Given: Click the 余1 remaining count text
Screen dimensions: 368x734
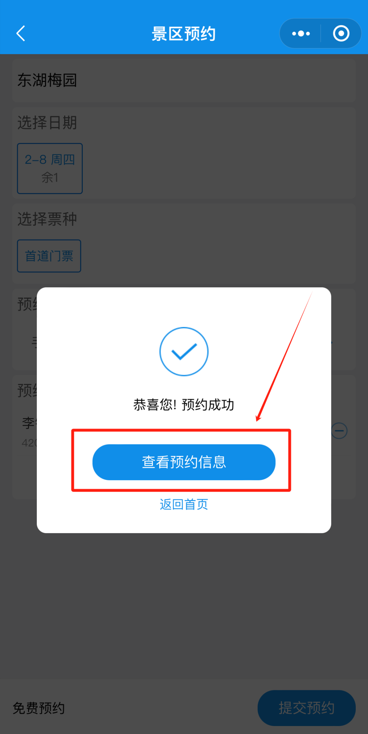Looking at the screenshot, I should click(50, 178).
